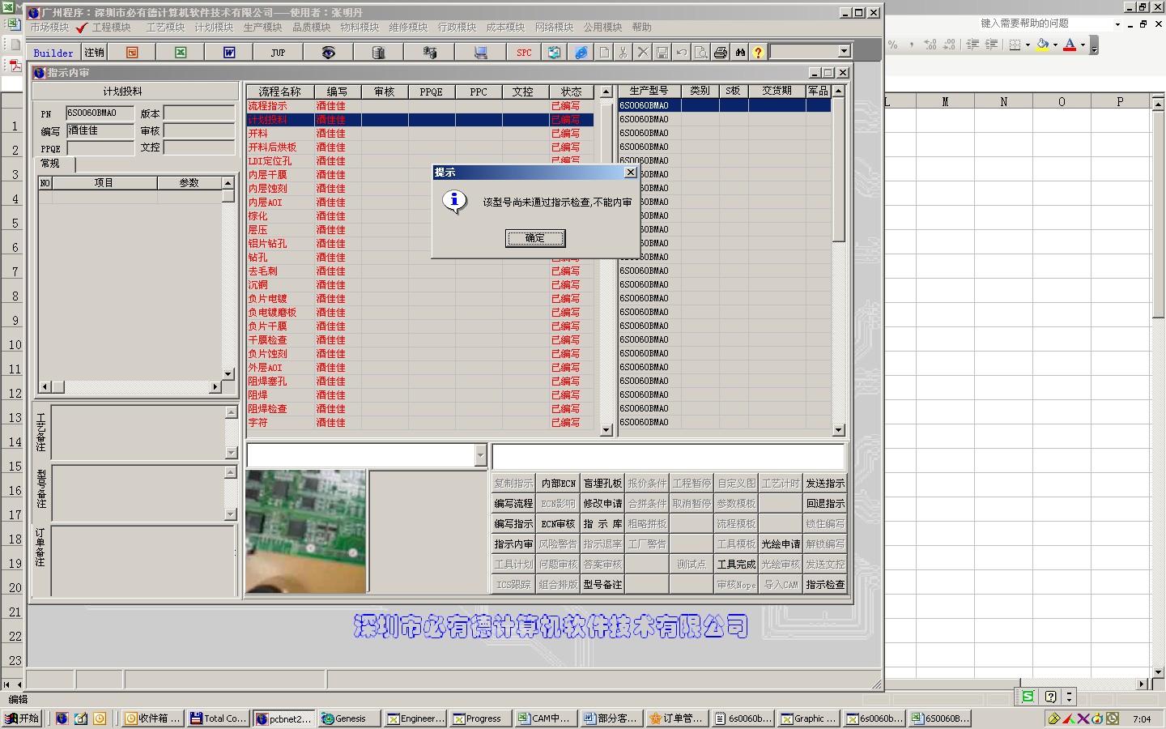Click the PN input field
Screen dimensions: 1166x729
(x=100, y=113)
